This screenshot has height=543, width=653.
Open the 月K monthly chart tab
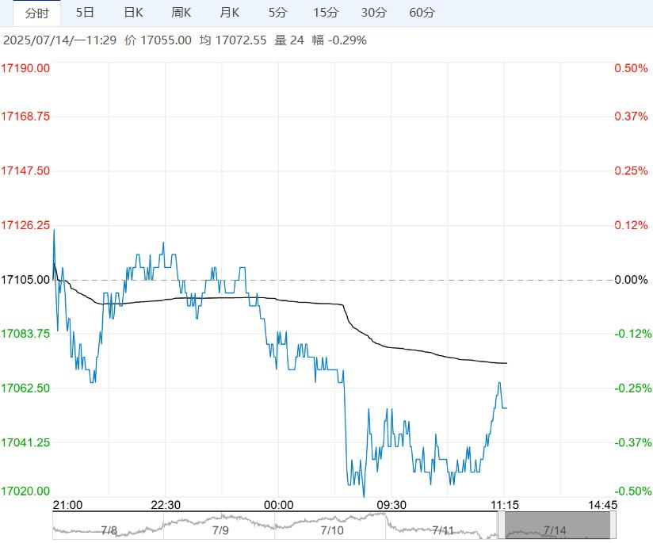(230, 13)
